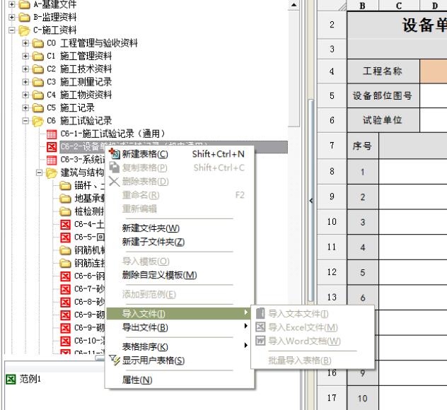The width and height of the screenshot is (447, 410).
Task: Select 导入文本文件(I) in submenu
Action: [313, 314]
